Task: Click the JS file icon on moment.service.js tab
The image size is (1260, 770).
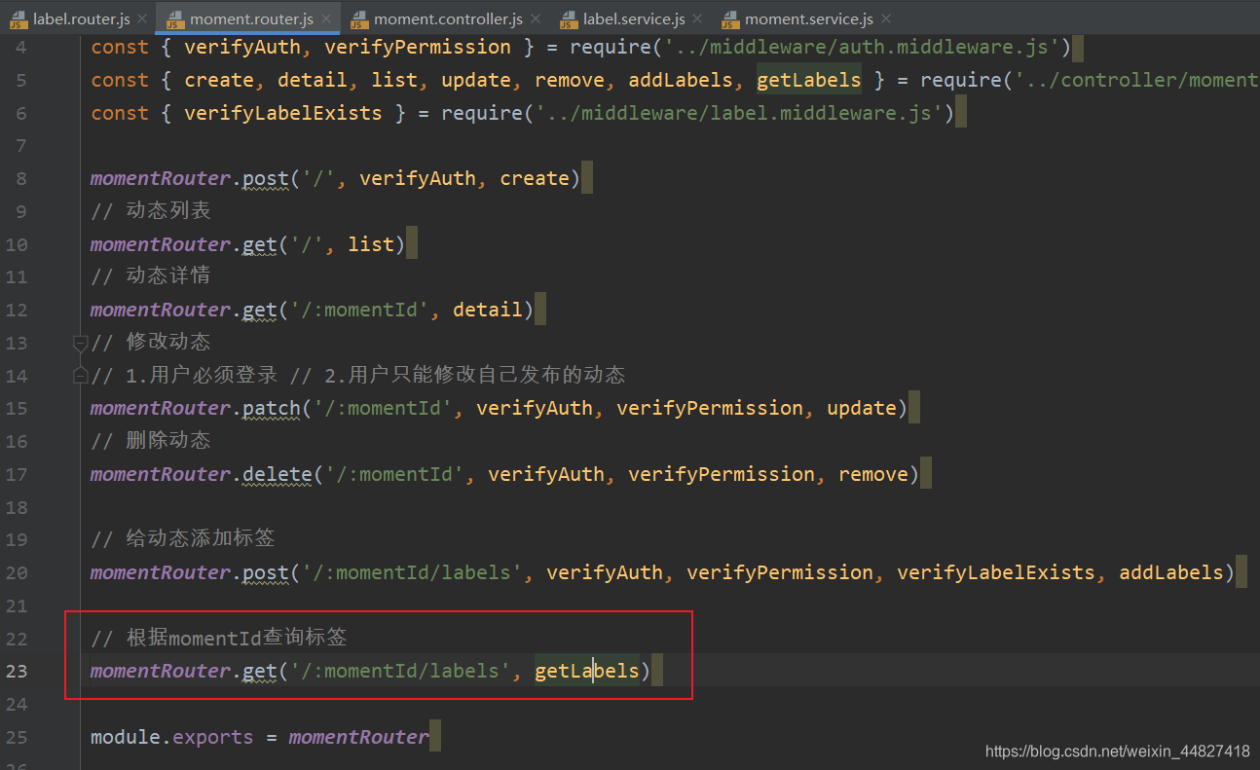Action: [730, 18]
